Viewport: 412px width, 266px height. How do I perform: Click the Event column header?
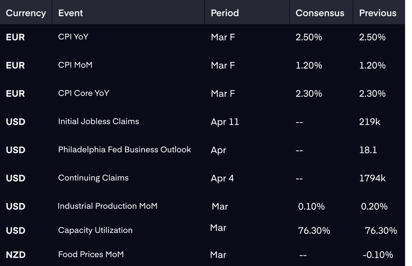point(70,13)
